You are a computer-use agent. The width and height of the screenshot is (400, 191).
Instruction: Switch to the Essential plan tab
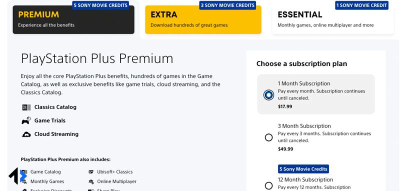pos(333,19)
